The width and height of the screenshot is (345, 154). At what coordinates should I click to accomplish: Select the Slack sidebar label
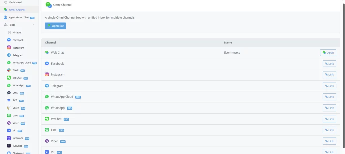pyautogui.click(x=15, y=70)
